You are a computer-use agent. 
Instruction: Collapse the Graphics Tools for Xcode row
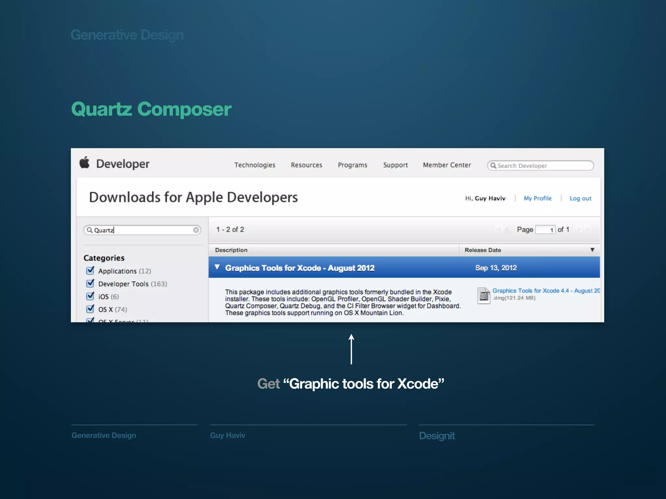[217, 267]
